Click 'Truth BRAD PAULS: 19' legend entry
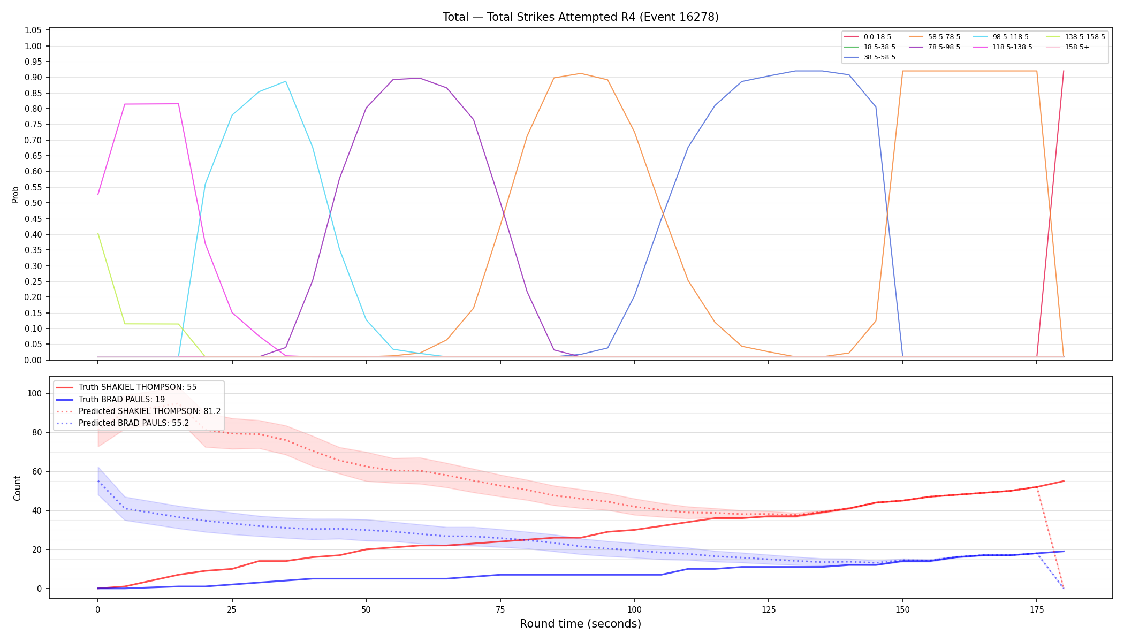The height and width of the screenshot is (642, 1124). tap(110, 399)
